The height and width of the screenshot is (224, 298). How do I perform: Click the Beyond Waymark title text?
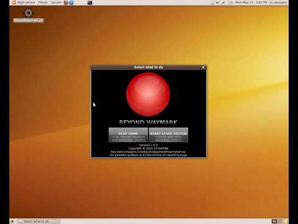click(148, 122)
